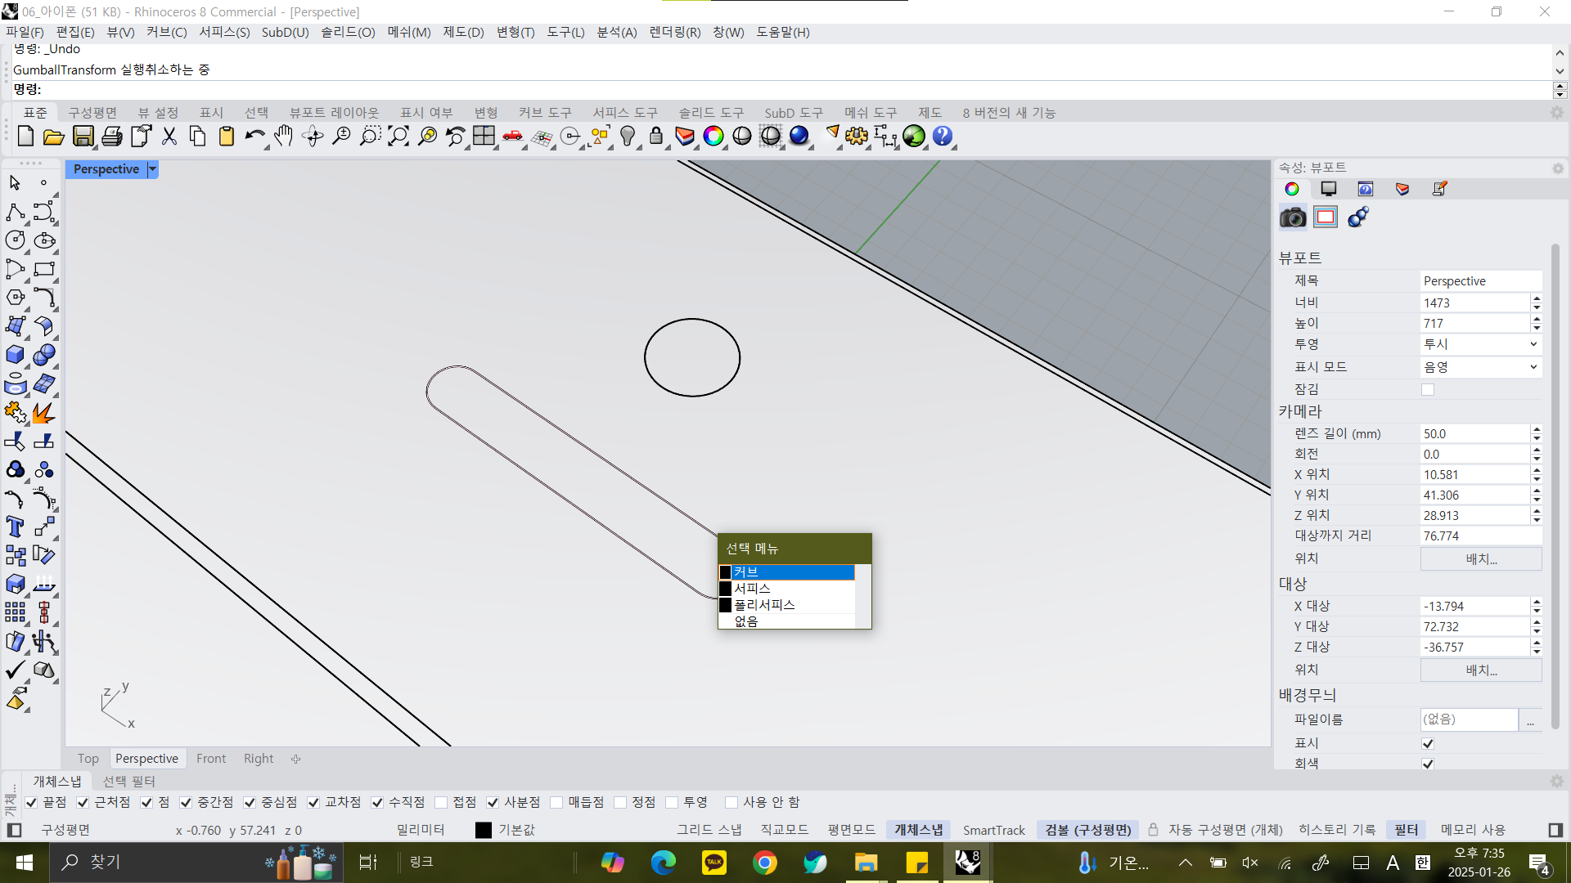Select the Polyline tool in left sidebar
This screenshot has width=1571, height=883.
click(15, 213)
